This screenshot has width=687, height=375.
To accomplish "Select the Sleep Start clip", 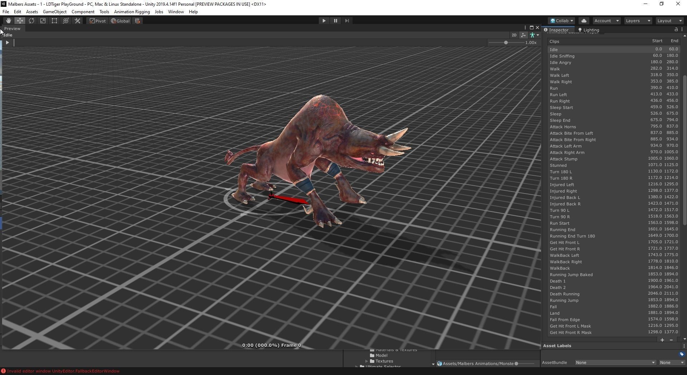I will 613,107.
